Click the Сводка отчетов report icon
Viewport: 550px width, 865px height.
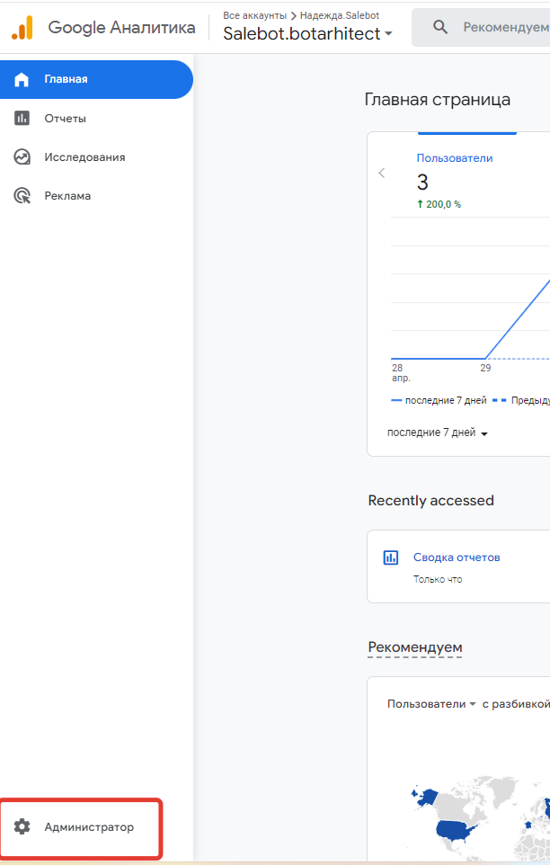click(x=391, y=557)
